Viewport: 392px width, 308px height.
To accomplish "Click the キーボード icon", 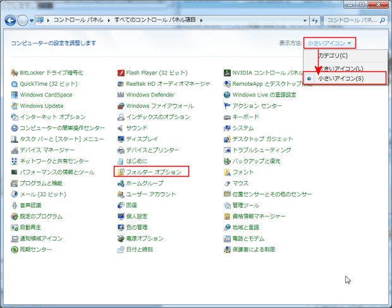I will (x=227, y=117).
